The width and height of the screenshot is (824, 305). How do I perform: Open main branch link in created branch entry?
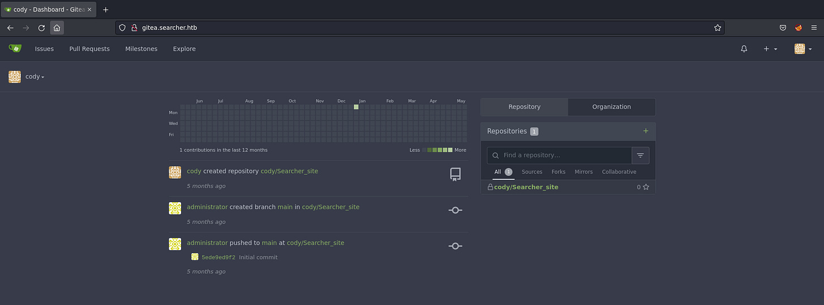[285, 207]
